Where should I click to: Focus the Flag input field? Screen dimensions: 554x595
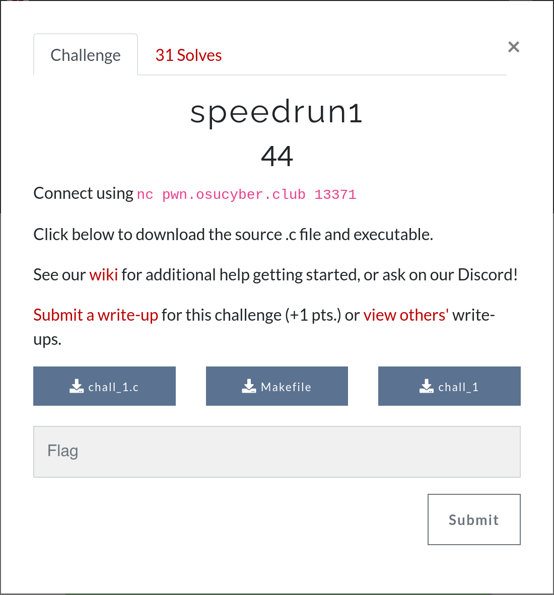click(277, 452)
